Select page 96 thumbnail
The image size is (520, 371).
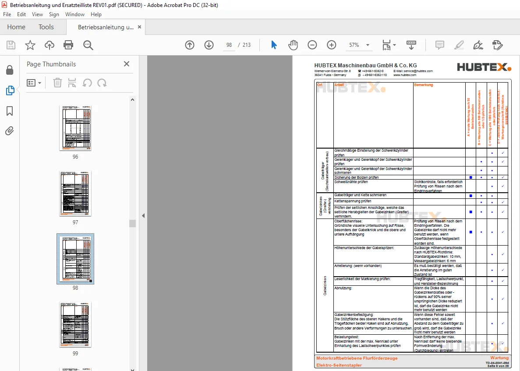point(75,128)
